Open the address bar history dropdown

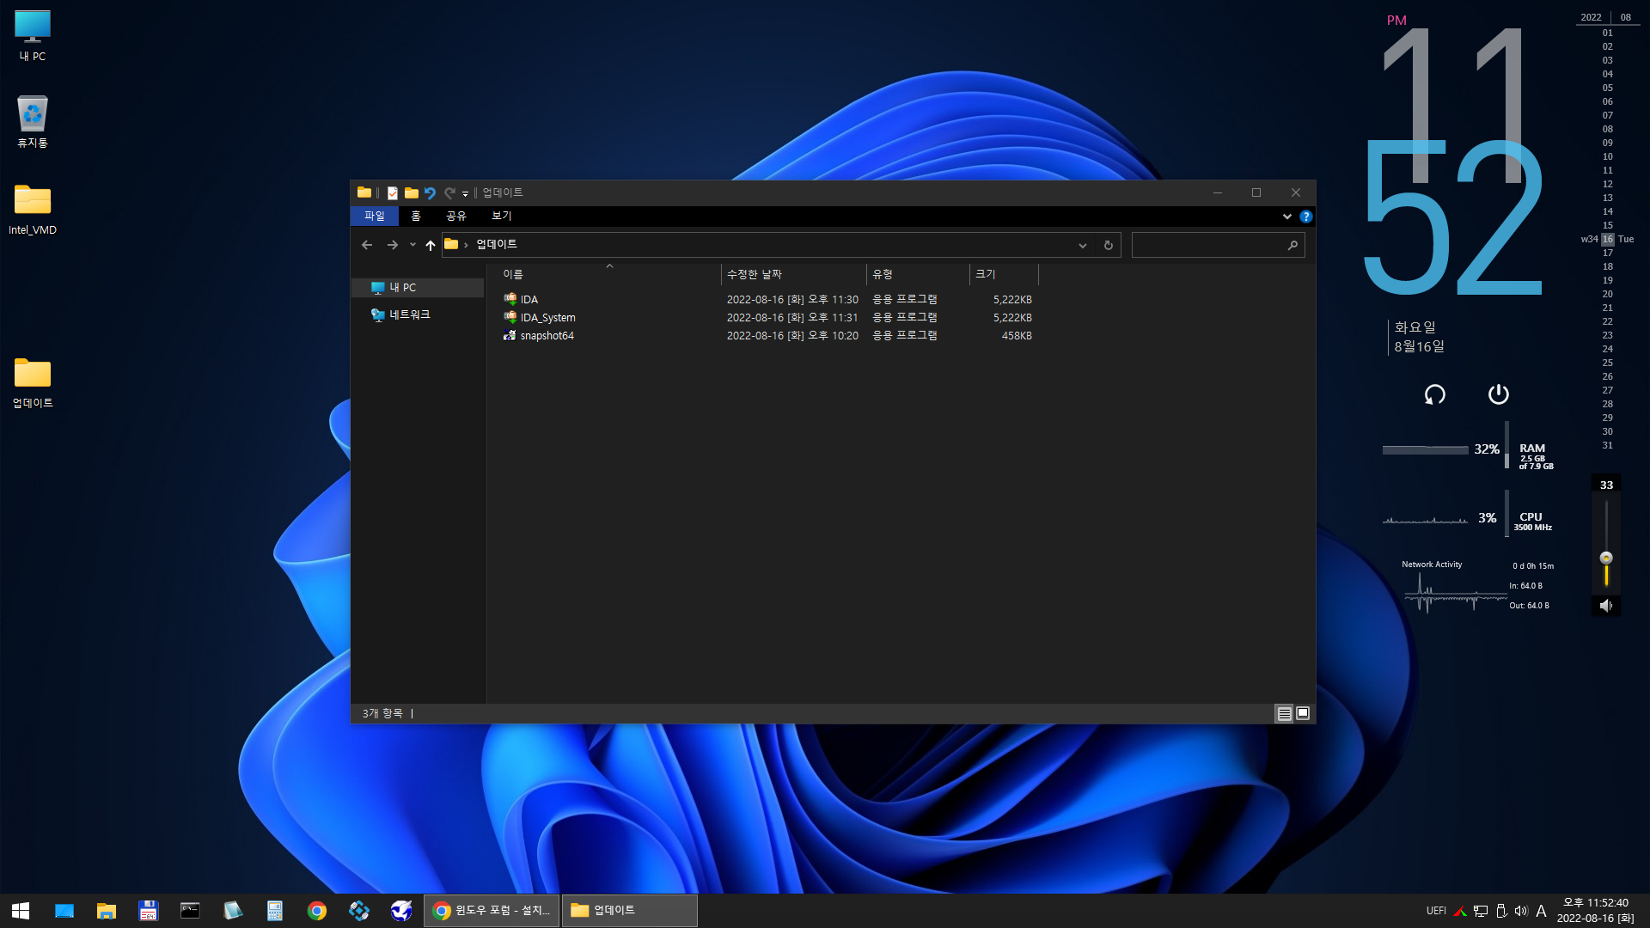[x=1082, y=246]
